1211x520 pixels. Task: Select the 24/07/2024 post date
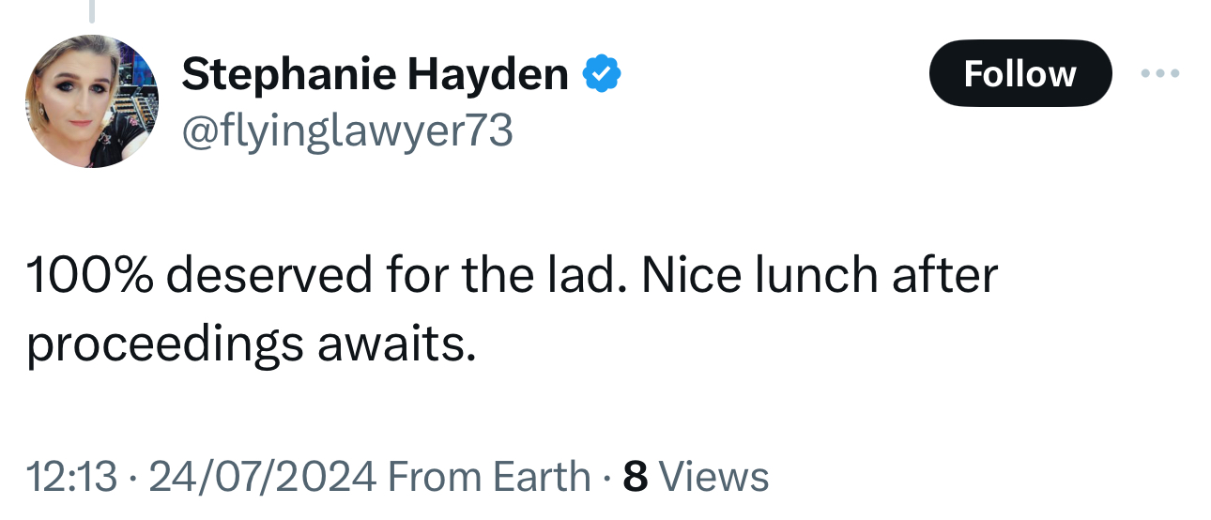click(x=262, y=476)
